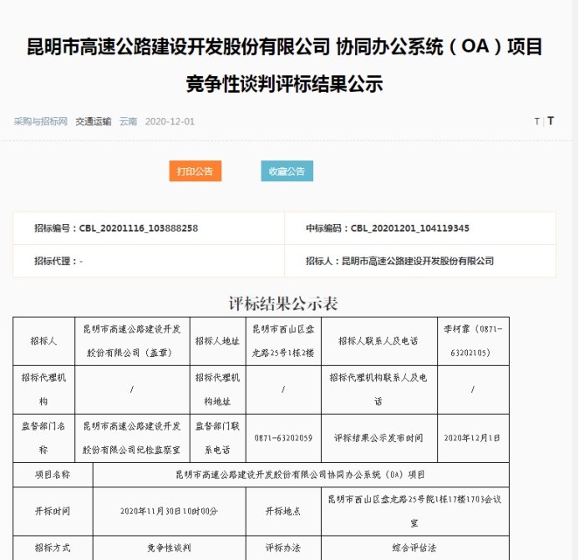Click the 2020年12月1日 publication date cell
Viewport: 579px width, 560px height.
[x=473, y=437]
